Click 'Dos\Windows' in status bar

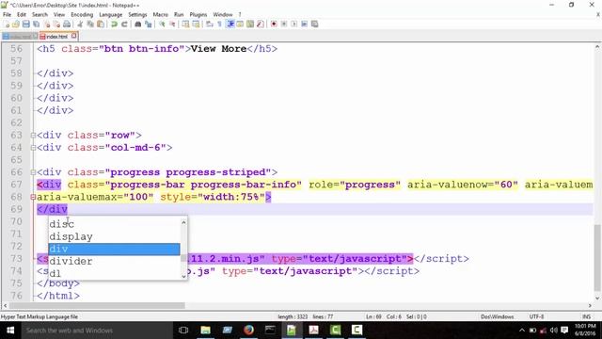click(498, 316)
